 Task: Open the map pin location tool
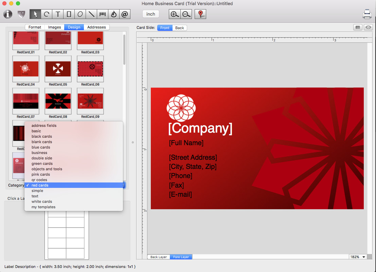tap(200, 14)
